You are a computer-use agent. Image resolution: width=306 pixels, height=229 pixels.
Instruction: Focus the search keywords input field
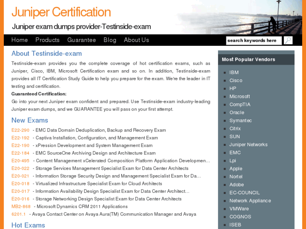coord(254,40)
